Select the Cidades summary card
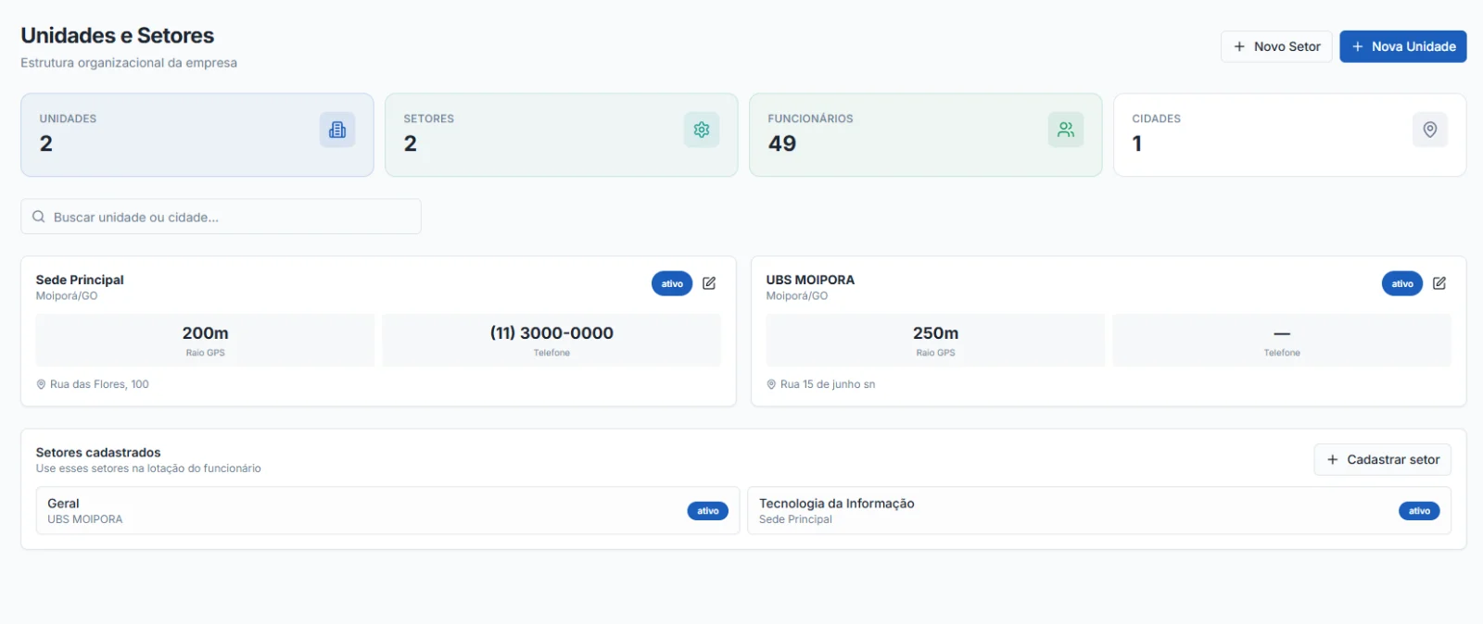 tap(1290, 134)
